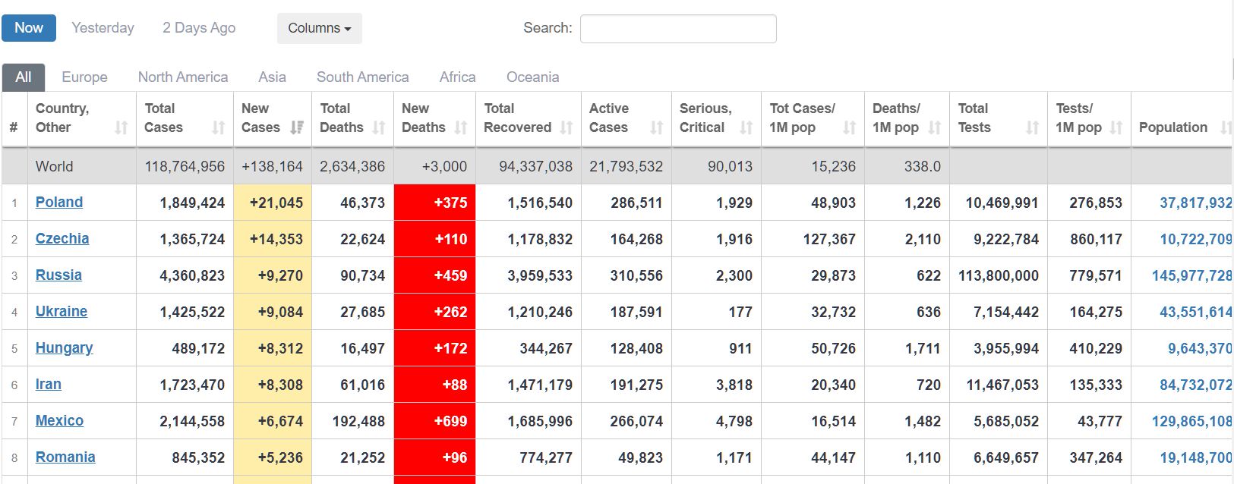Click Poland's red +375 new deaths cell
This screenshot has height=484, width=1234.
[x=435, y=203]
